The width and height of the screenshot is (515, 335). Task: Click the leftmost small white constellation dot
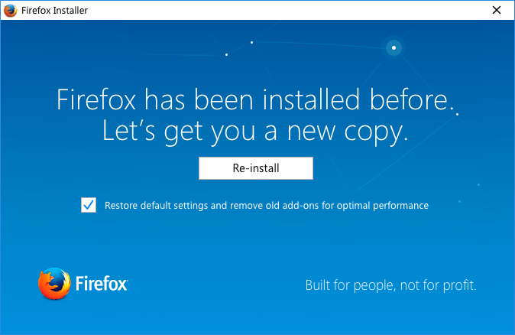226,54
